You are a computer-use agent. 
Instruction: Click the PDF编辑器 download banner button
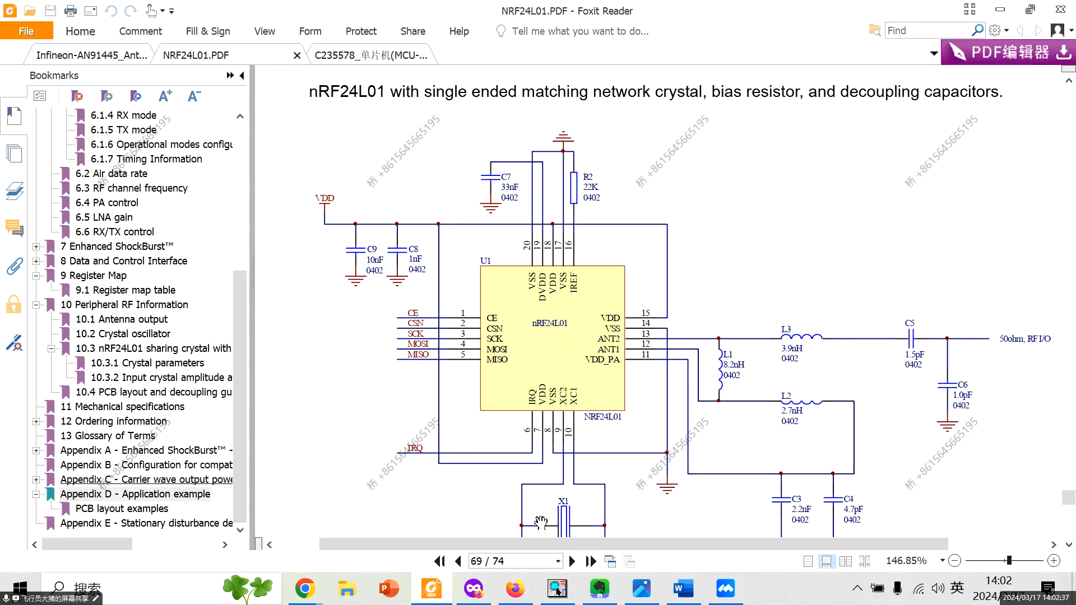[1008, 52]
